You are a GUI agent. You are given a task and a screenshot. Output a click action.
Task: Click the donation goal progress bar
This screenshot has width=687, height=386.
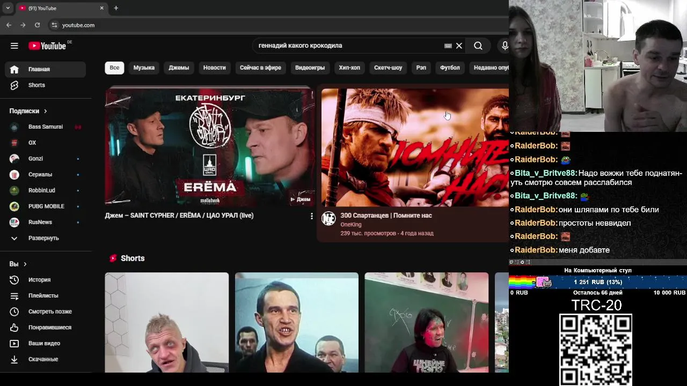pos(598,282)
